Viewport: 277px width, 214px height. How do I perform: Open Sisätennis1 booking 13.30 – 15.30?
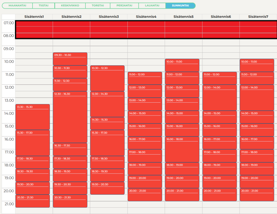[x=33, y=117]
